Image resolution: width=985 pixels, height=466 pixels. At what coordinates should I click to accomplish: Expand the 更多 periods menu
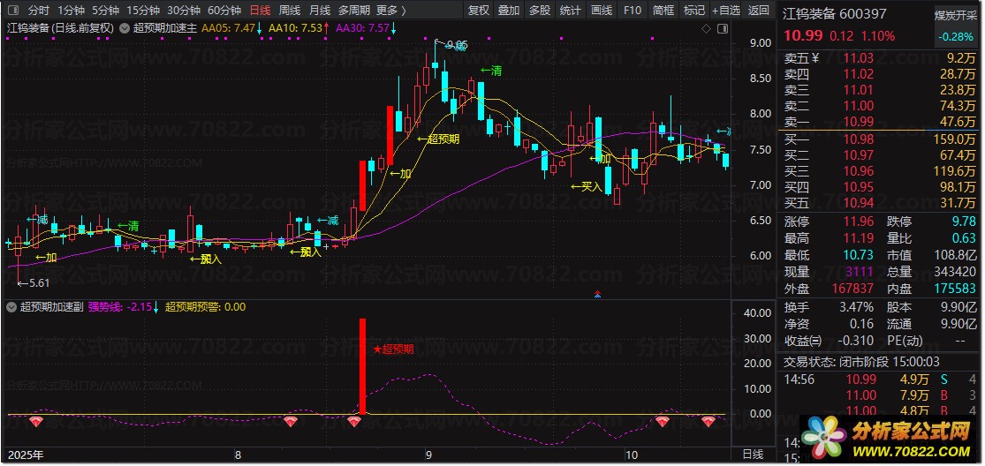click(x=391, y=10)
